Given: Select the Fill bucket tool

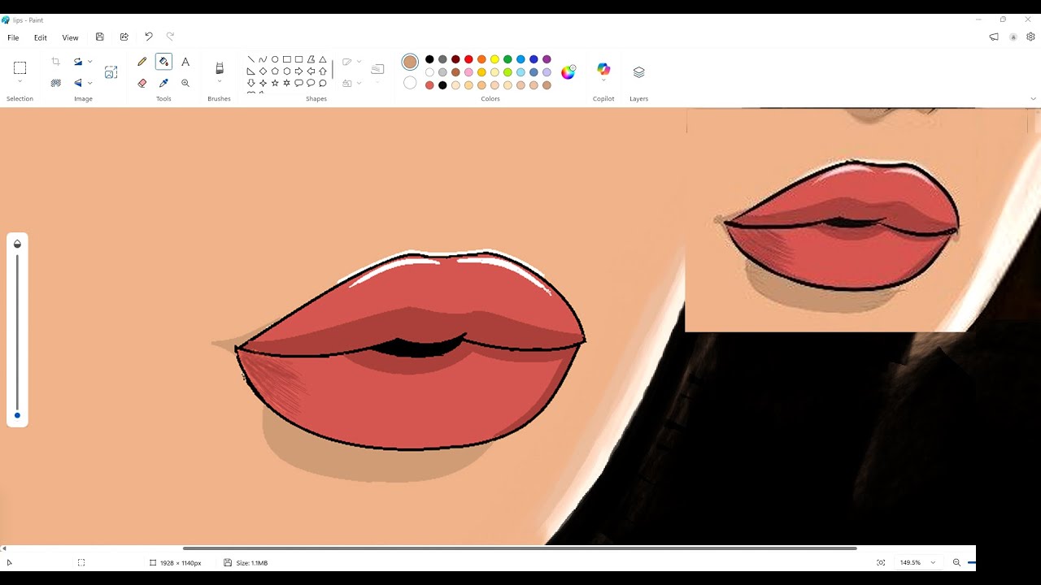Looking at the screenshot, I should click(x=163, y=62).
